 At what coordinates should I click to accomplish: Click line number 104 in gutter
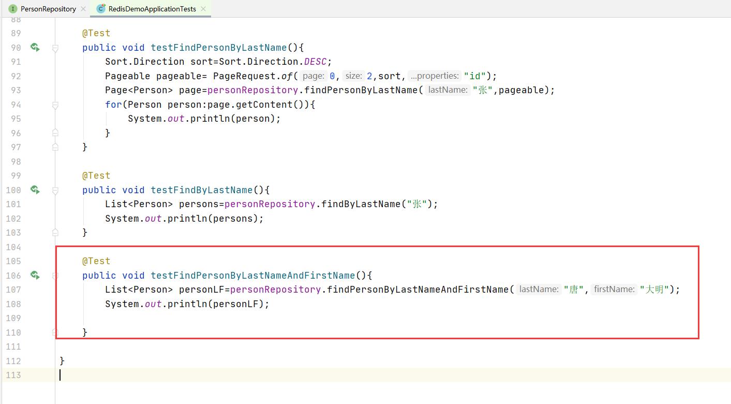pos(13,247)
